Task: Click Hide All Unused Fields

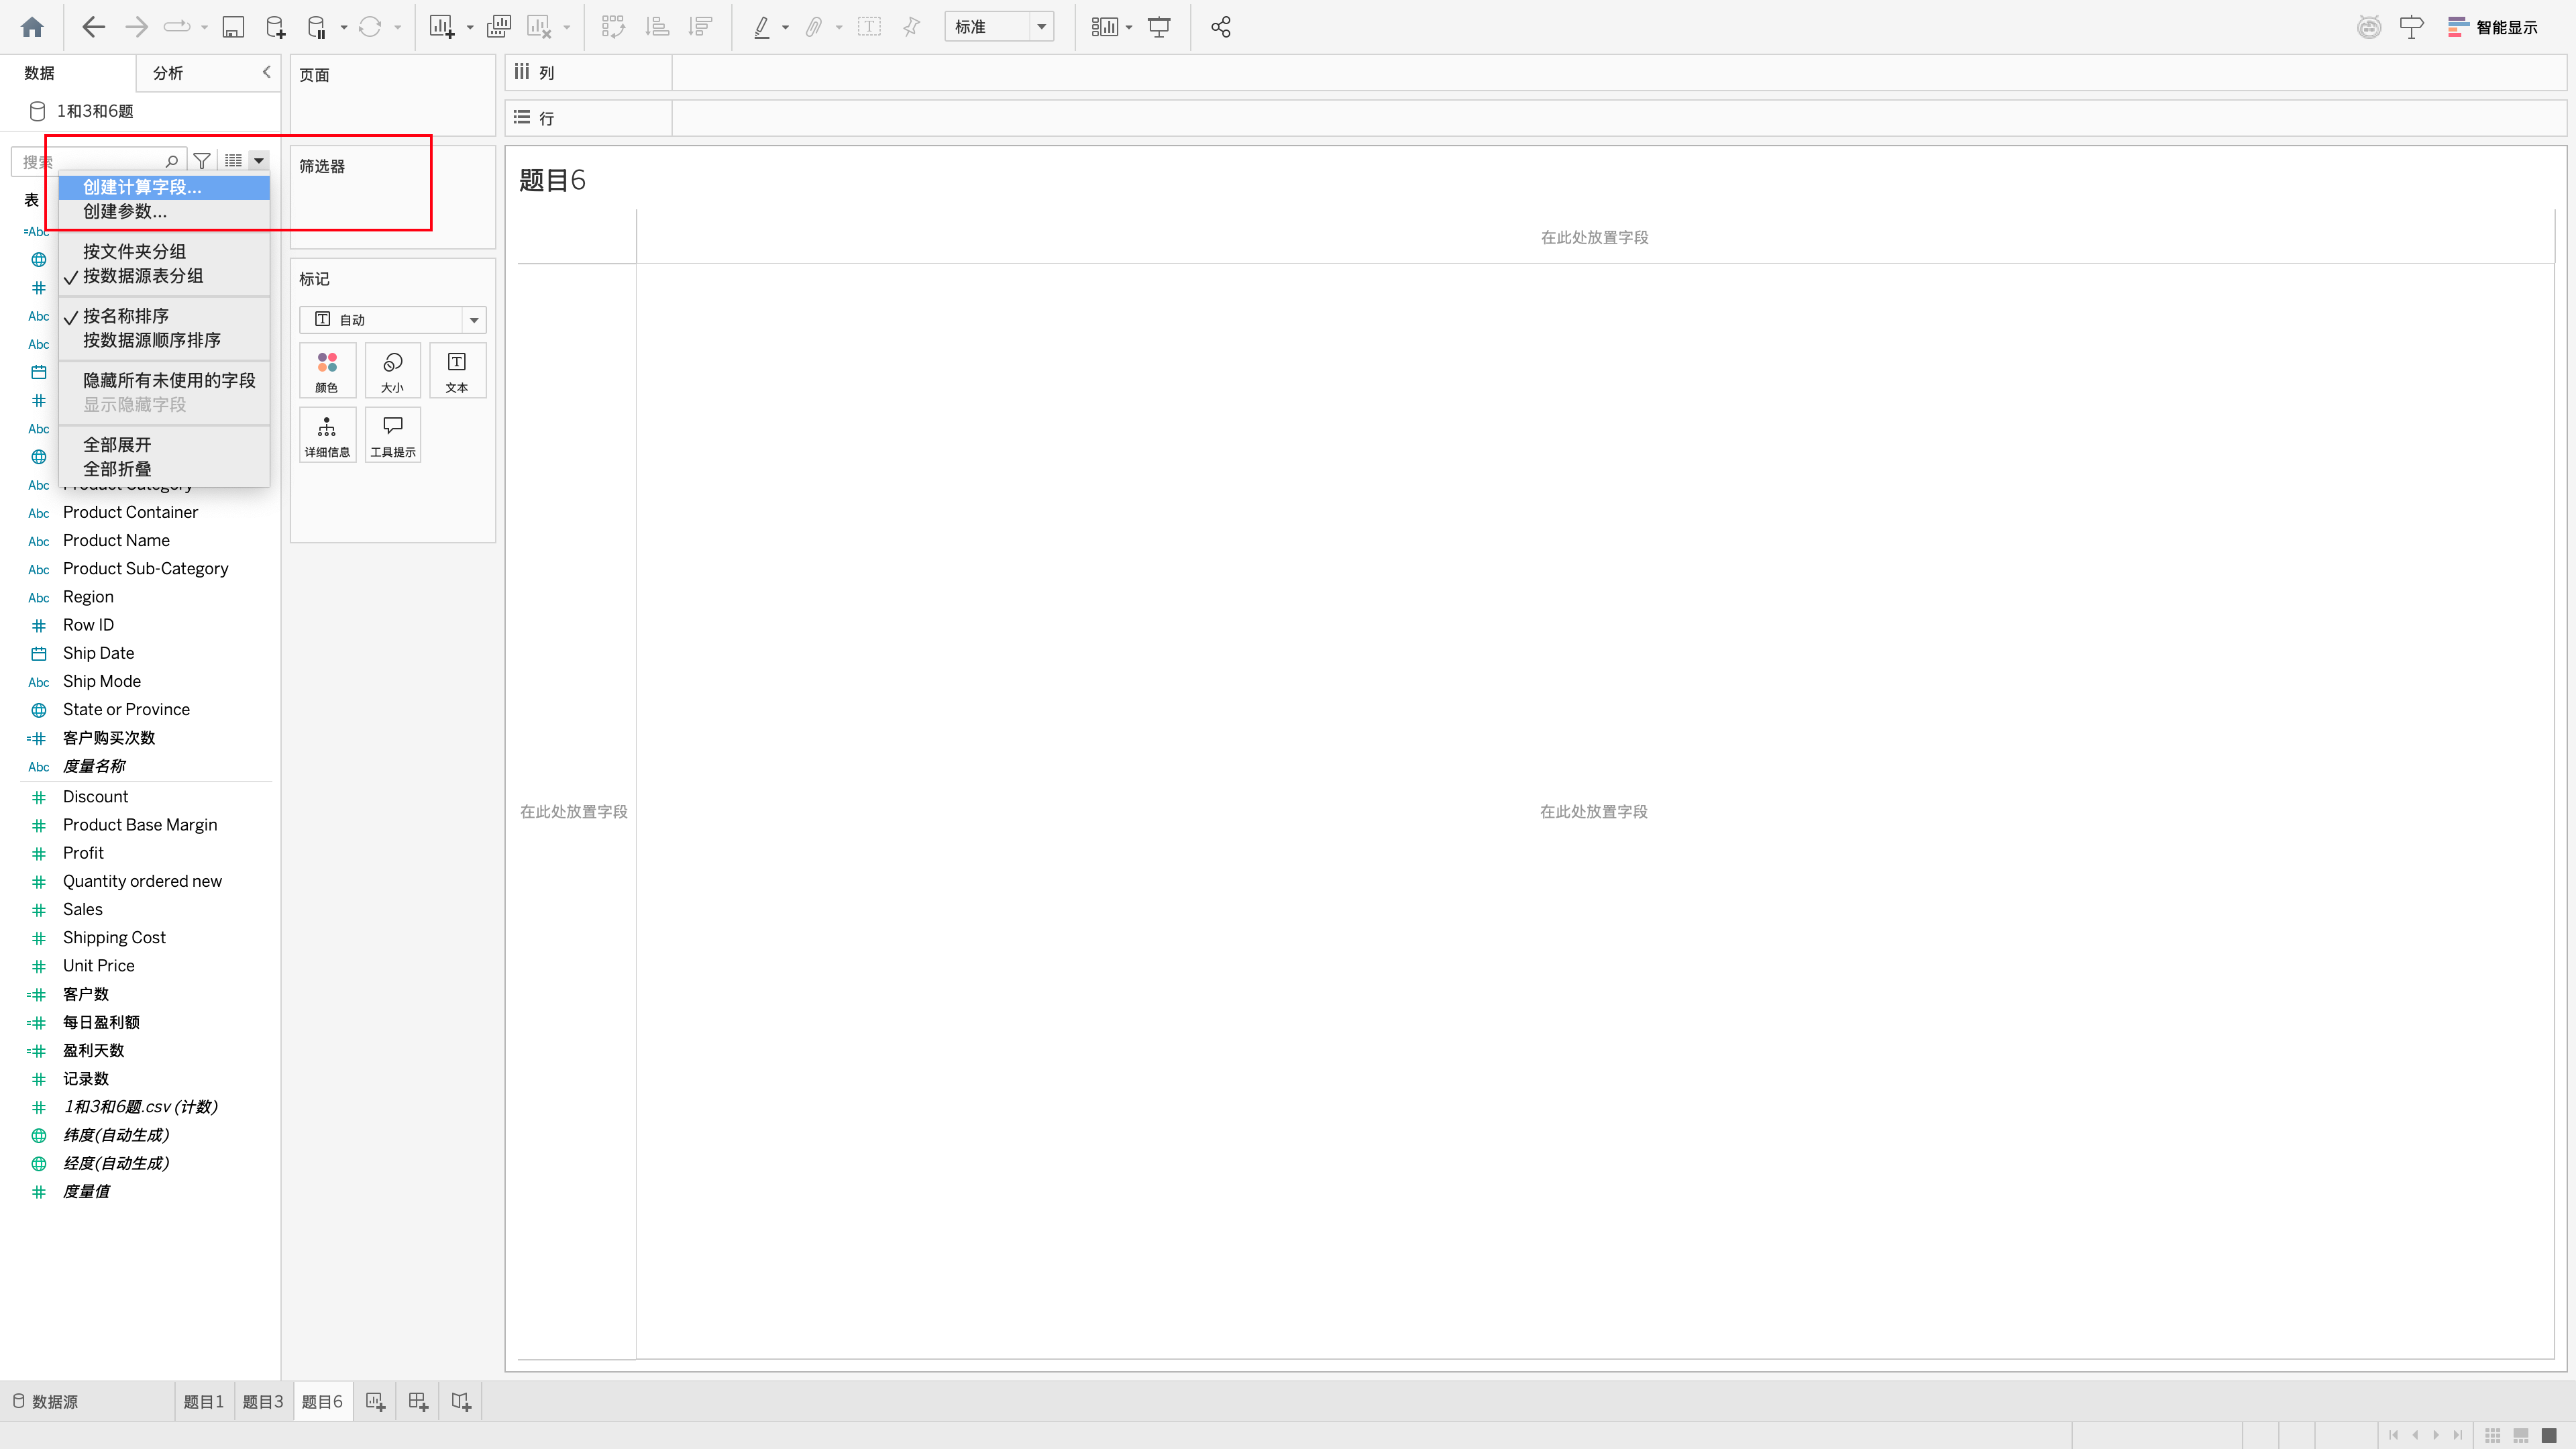Action: pos(169,381)
